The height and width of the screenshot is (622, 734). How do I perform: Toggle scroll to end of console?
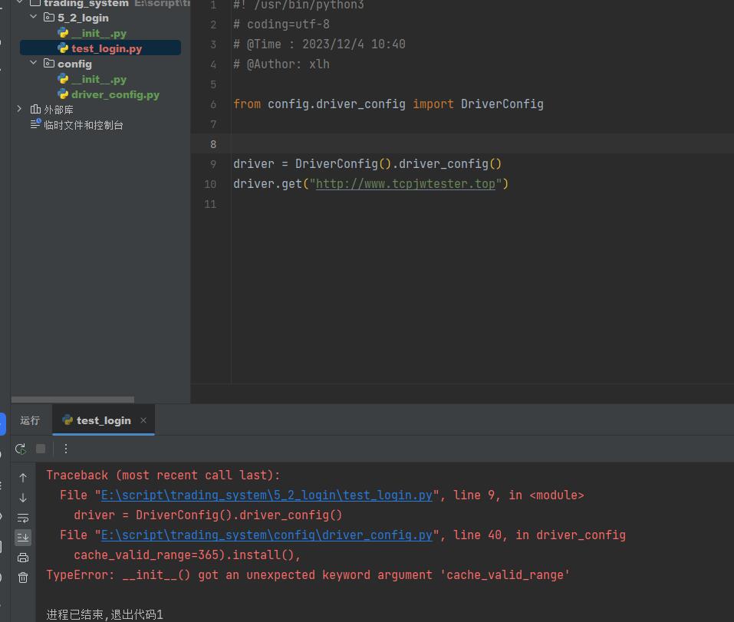coord(23,538)
